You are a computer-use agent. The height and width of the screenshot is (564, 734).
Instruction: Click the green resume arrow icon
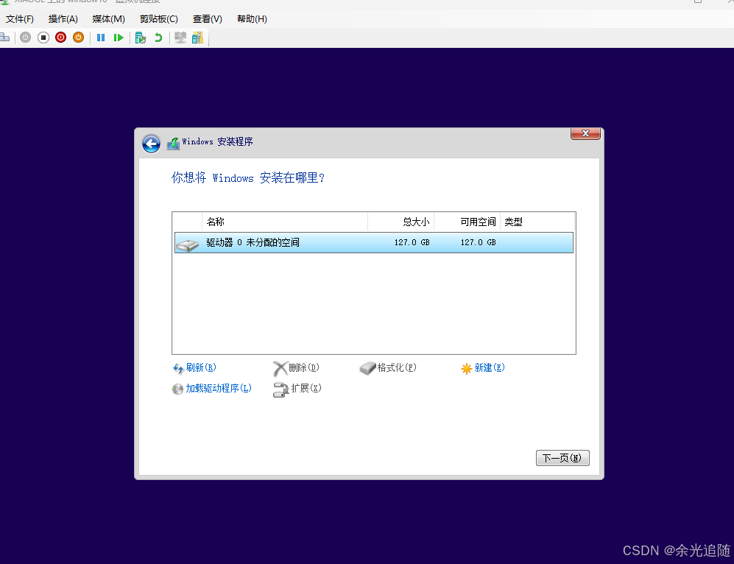click(x=119, y=38)
